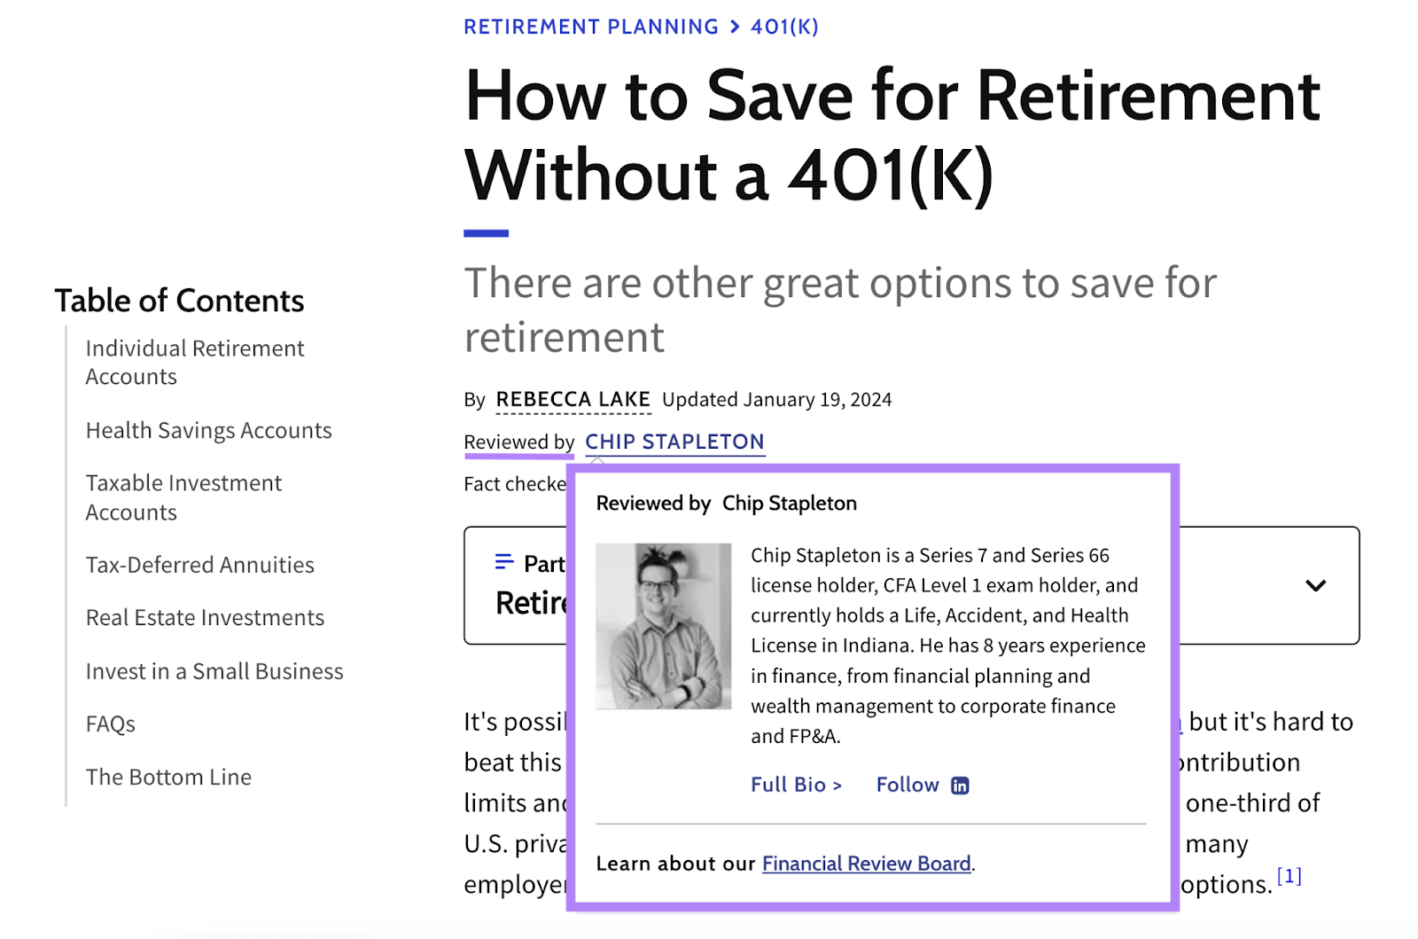Open Health Savings Accounts section
The width and height of the screenshot is (1418, 939).
click(x=208, y=431)
